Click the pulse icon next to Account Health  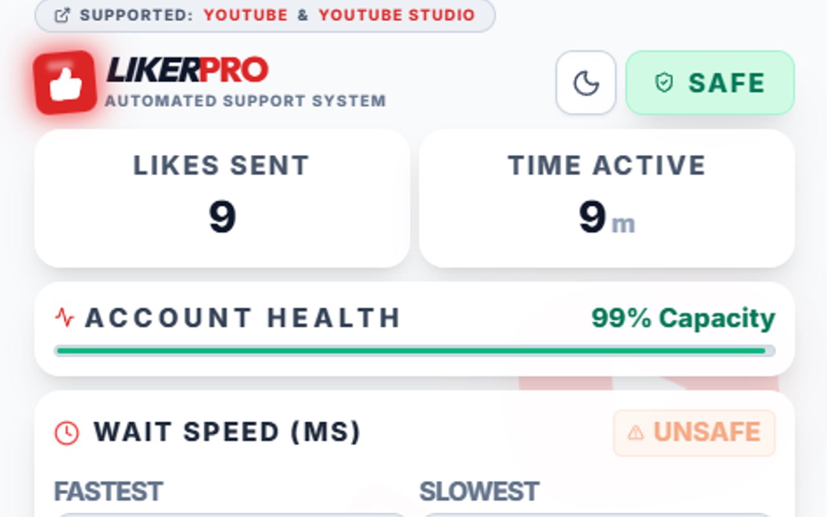65,317
